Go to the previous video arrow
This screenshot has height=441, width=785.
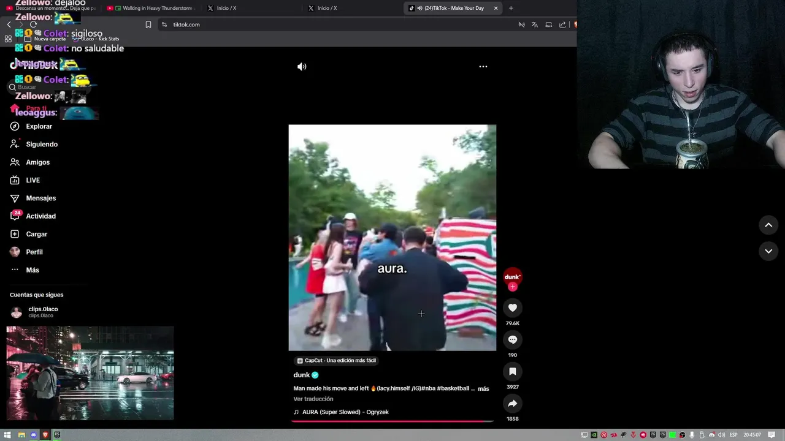768,225
